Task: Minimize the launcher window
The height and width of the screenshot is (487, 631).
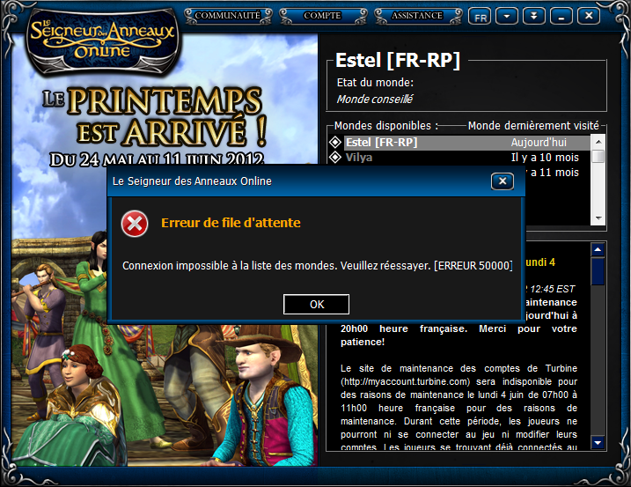Action: coord(561,17)
